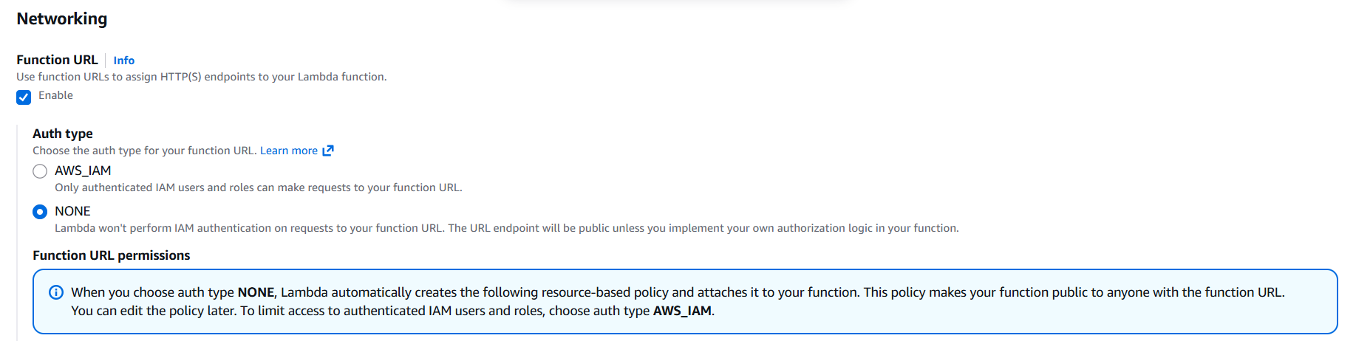Image resolution: width=1356 pixels, height=341 pixels.
Task: Click the external link icon after Learn more
Action: [328, 151]
